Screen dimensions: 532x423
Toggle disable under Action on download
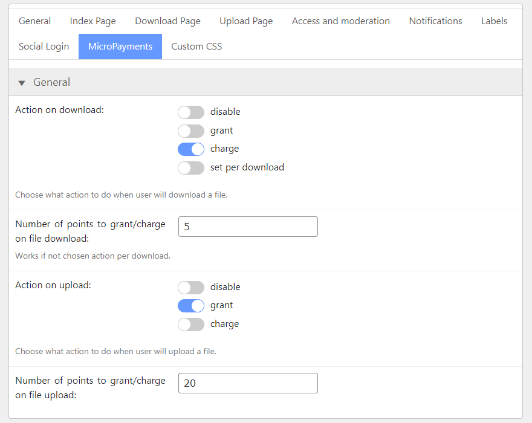191,112
